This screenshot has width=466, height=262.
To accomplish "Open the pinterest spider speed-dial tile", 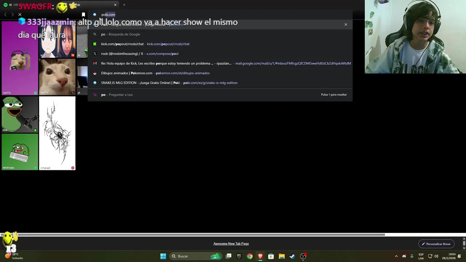I will click(x=57, y=133).
